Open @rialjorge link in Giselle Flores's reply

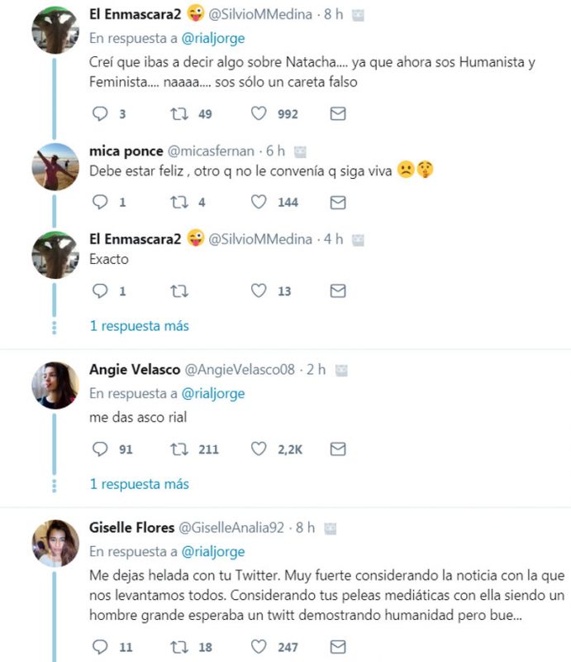point(213,551)
